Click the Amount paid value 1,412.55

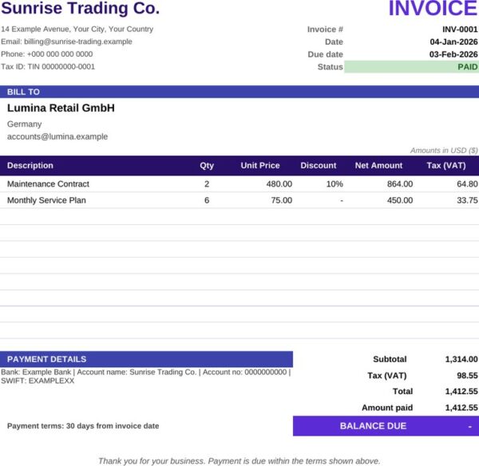tap(461, 408)
